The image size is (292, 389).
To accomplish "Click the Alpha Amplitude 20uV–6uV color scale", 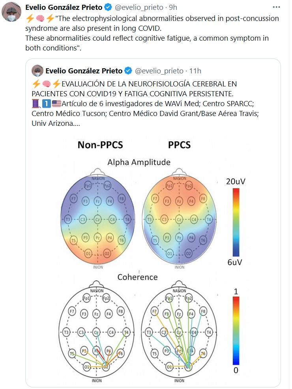I will click(x=236, y=222).
